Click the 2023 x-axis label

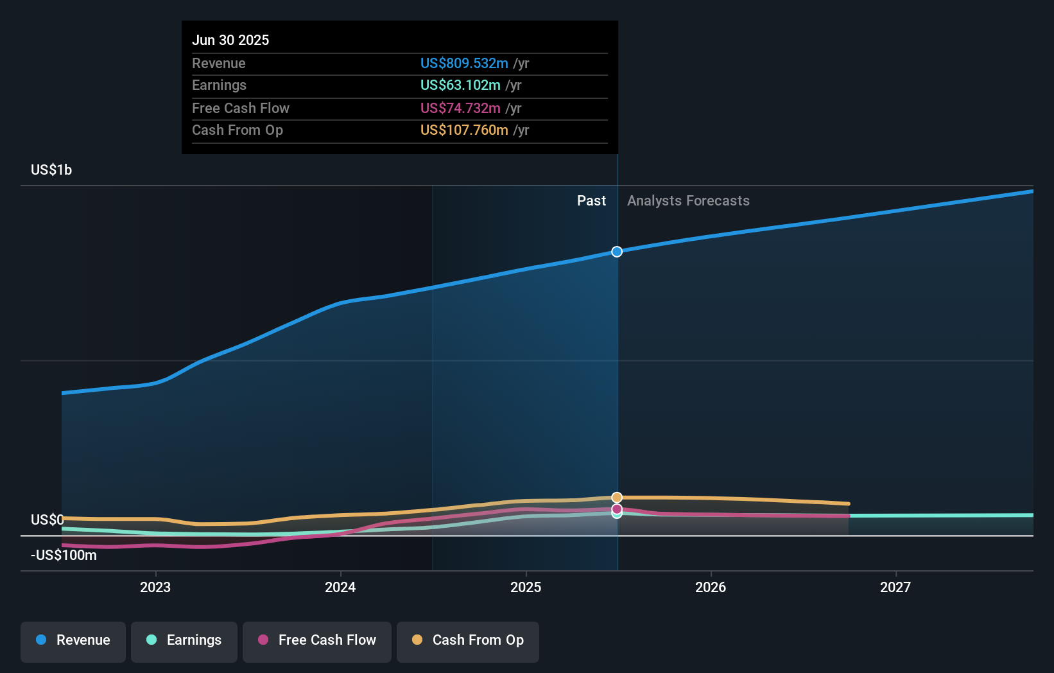tap(155, 587)
